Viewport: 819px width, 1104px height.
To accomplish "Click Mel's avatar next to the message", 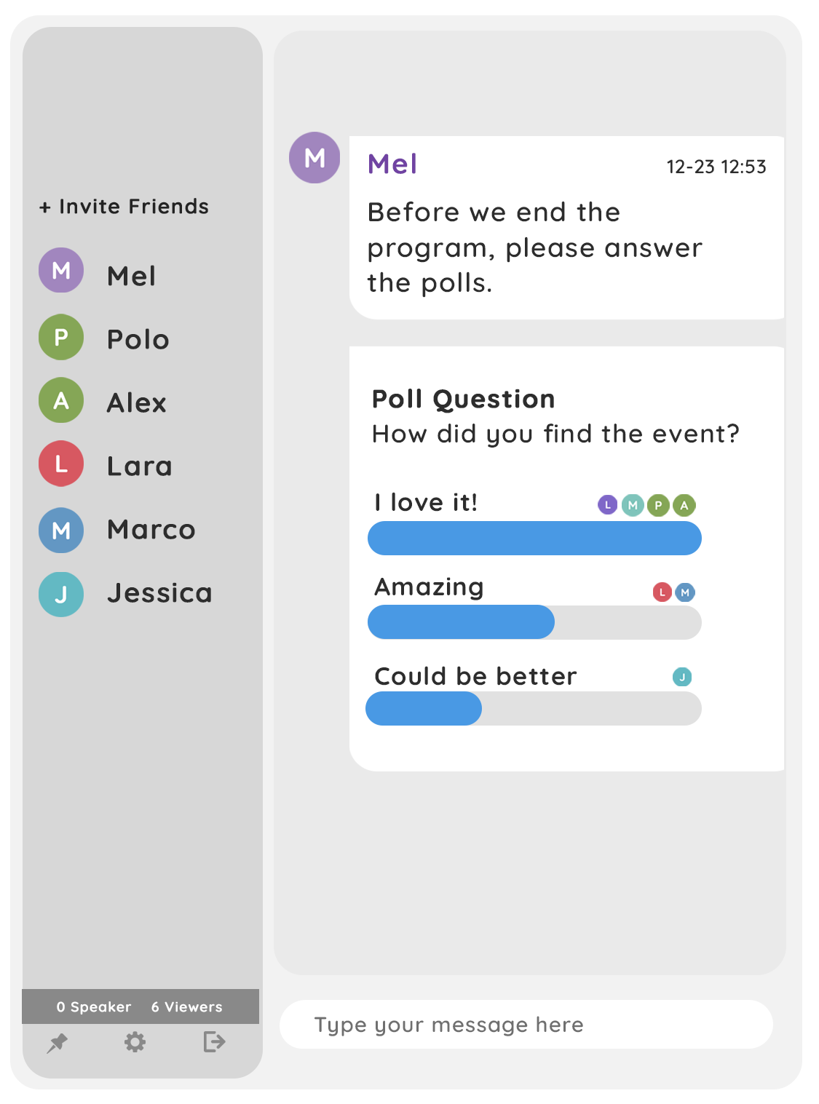I will point(315,156).
